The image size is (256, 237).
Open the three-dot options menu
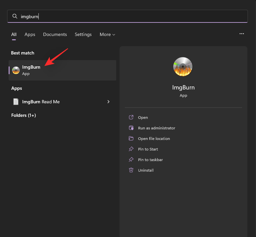[x=242, y=34]
